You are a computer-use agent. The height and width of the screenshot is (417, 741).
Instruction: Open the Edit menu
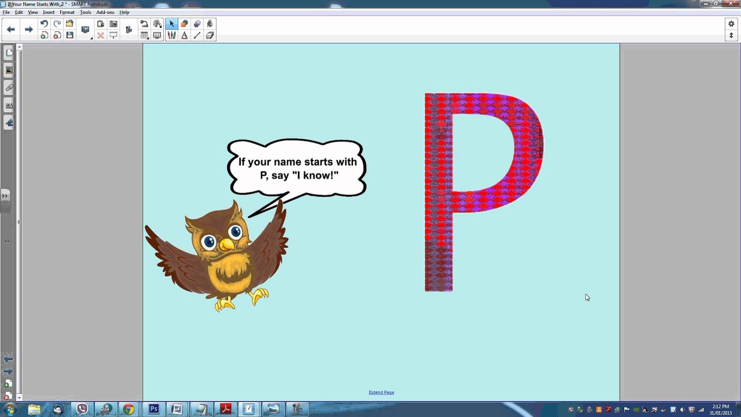pyautogui.click(x=19, y=12)
